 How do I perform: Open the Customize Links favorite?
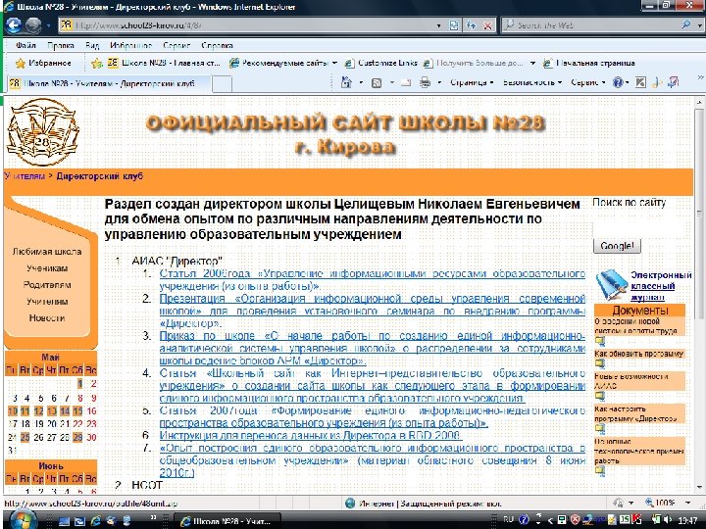point(380,63)
